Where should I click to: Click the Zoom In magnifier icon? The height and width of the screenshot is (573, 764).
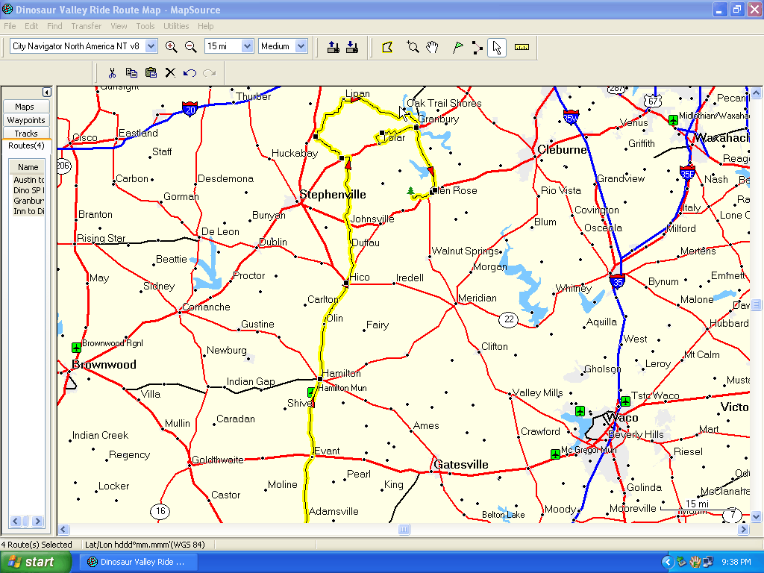(x=171, y=46)
